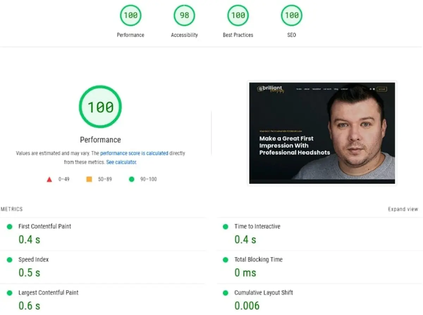
Task: Select the SEO category label
Action: [x=291, y=35]
